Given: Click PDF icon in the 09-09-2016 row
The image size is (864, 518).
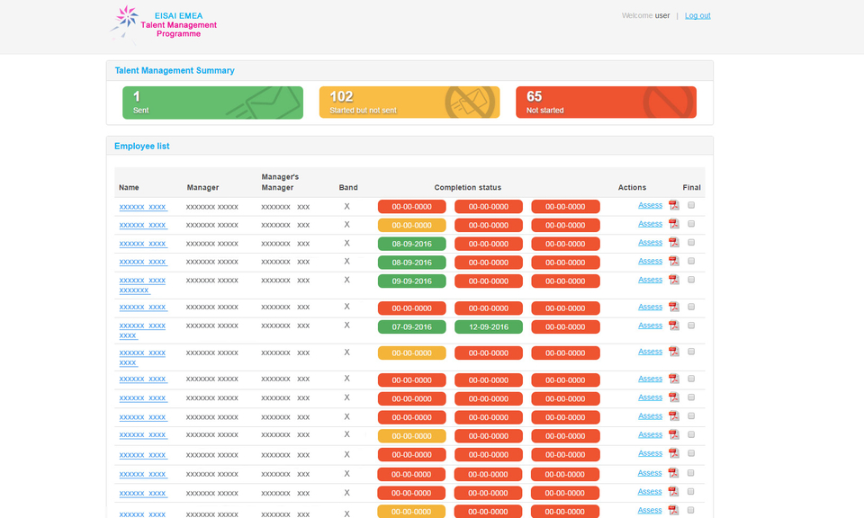Looking at the screenshot, I should coord(673,281).
